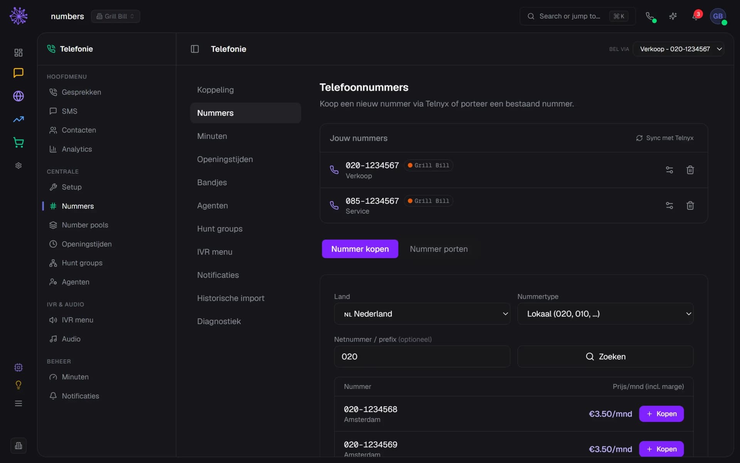Open Historische import in settings submenu

246,298
